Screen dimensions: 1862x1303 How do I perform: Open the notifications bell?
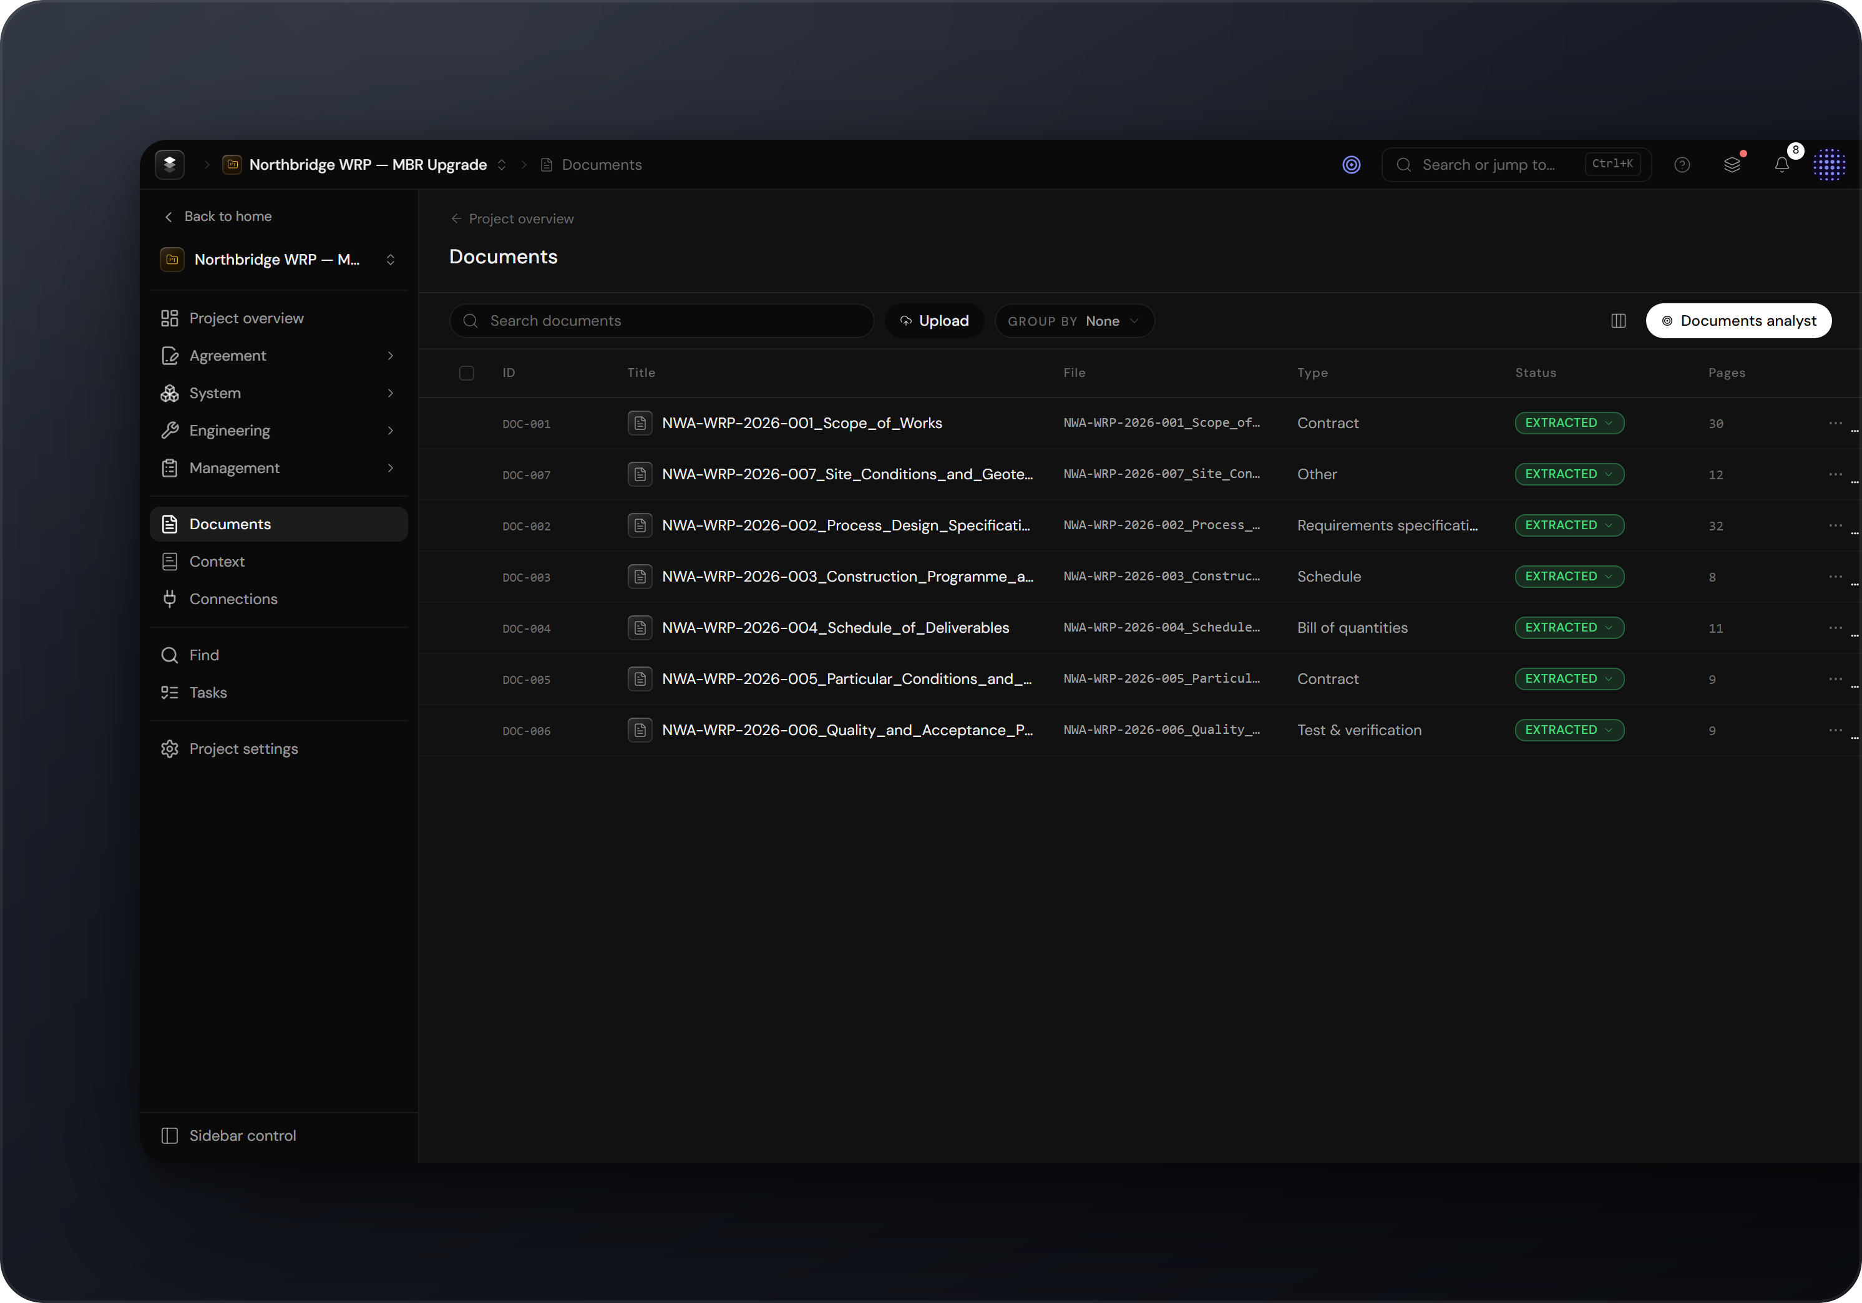[x=1782, y=165]
